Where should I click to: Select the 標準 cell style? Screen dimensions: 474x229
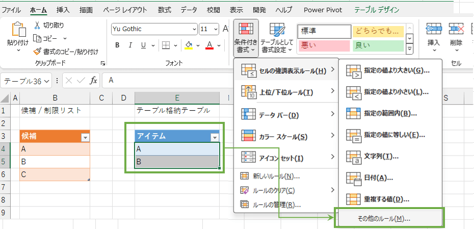tap(324, 31)
